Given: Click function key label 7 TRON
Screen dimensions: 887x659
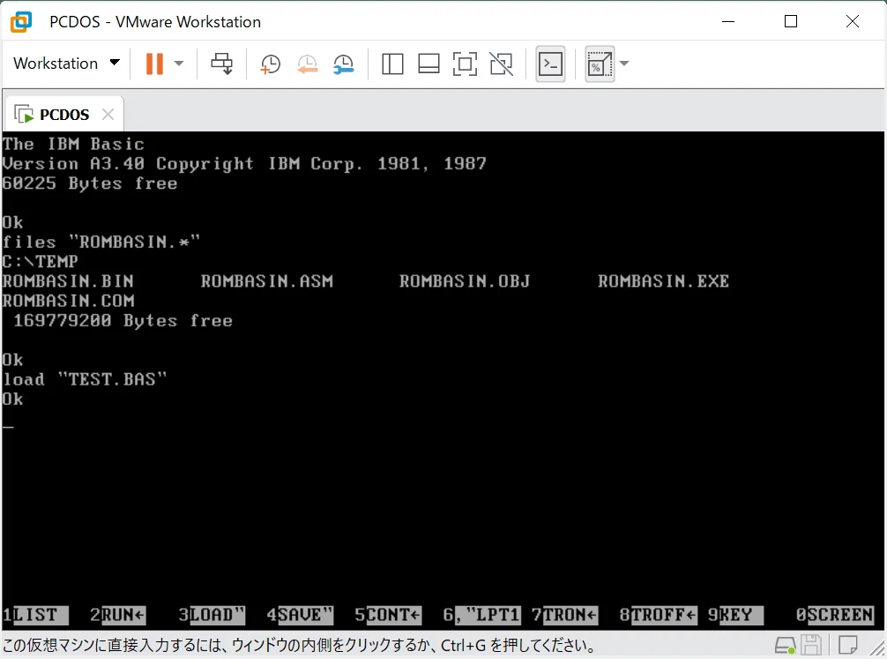Looking at the screenshot, I should tap(564, 615).
